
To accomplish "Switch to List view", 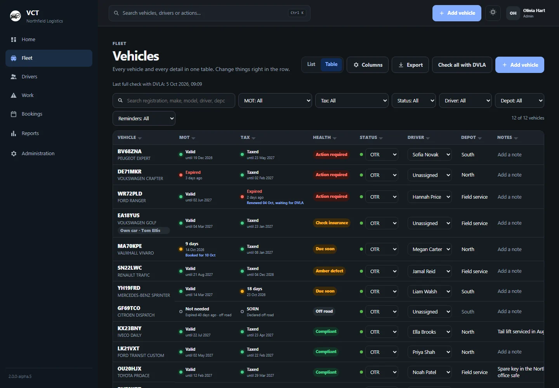I will click(x=311, y=64).
